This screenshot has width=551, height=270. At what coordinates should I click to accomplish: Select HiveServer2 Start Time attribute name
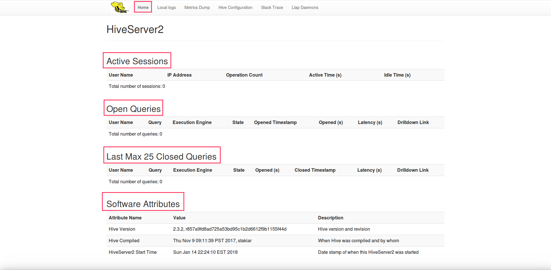point(133,252)
